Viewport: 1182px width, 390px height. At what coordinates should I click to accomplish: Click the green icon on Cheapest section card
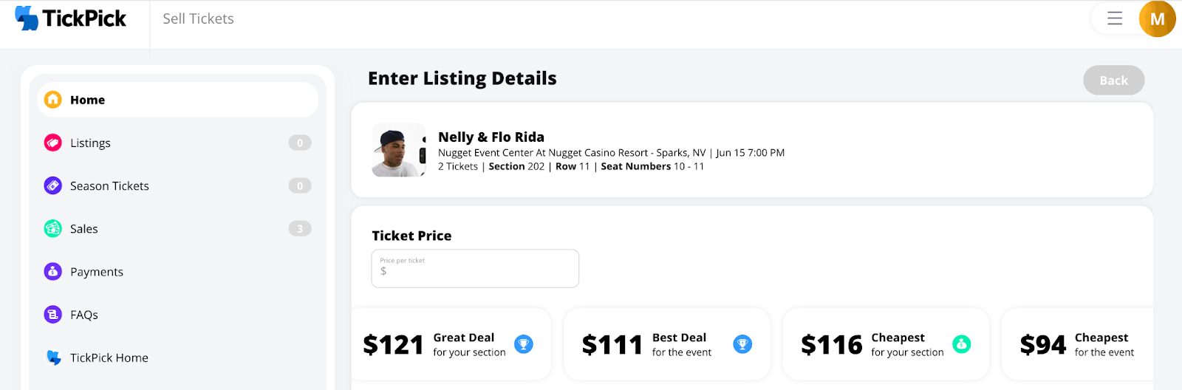tap(962, 344)
